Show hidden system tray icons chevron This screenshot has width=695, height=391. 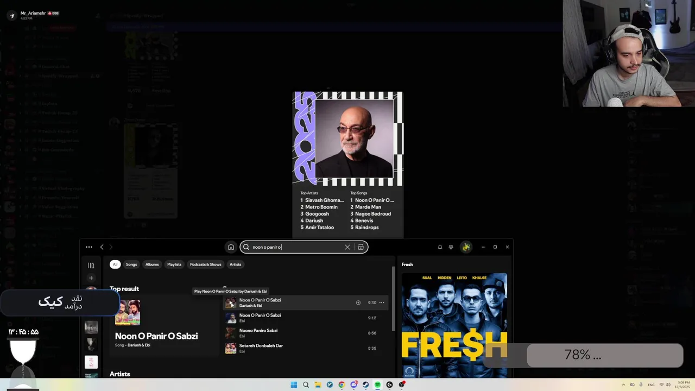[x=623, y=384]
